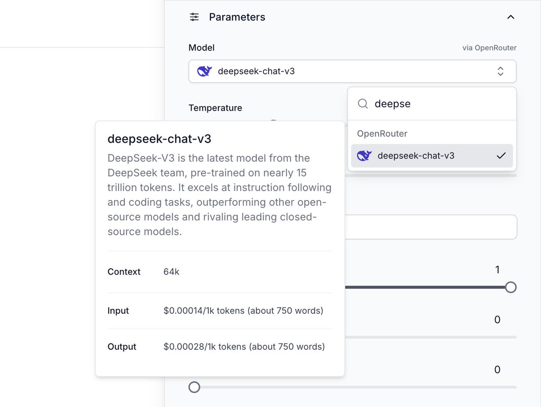Click the empty text input field below Temperature

[431, 227]
